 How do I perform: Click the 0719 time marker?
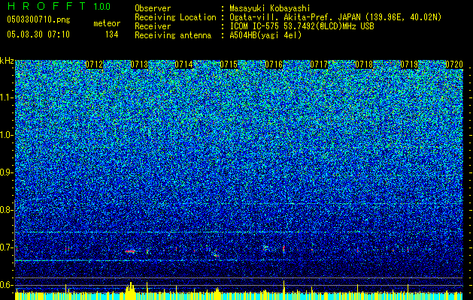tap(409, 64)
